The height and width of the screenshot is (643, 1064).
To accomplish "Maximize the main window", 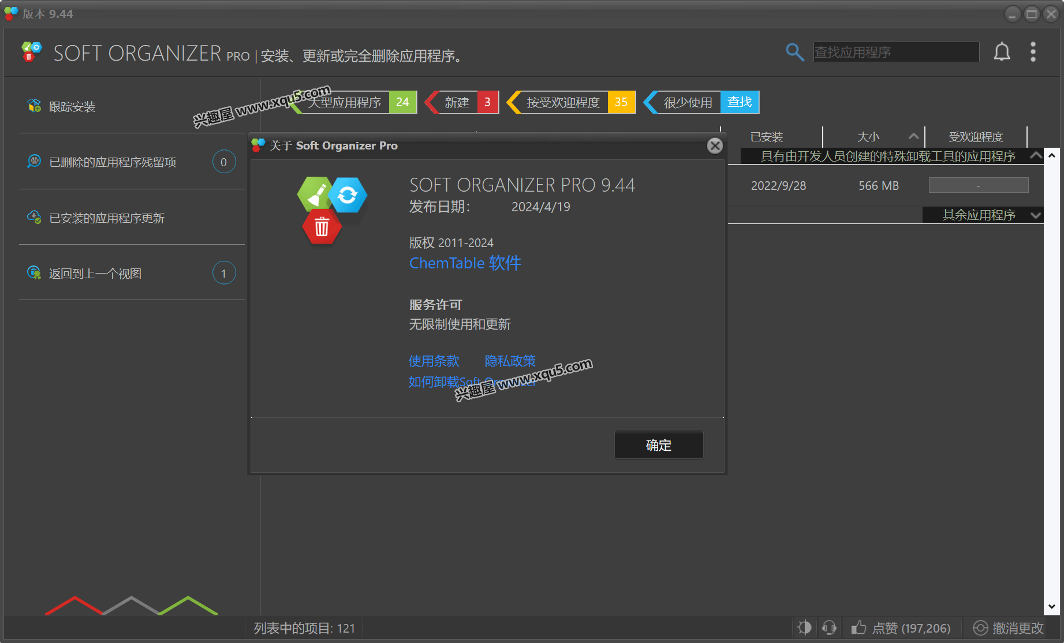I will point(1032,14).
